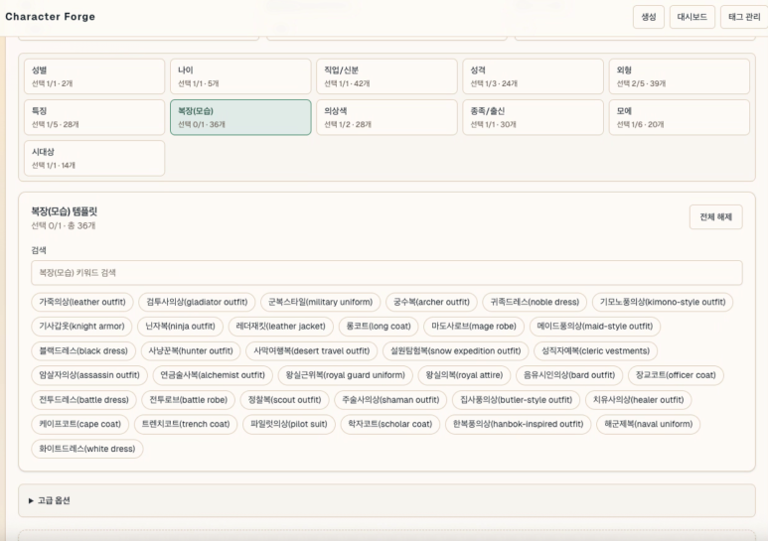The image size is (768, 541).
Task: Open the 종족/출신 category card
Action: 531,117
